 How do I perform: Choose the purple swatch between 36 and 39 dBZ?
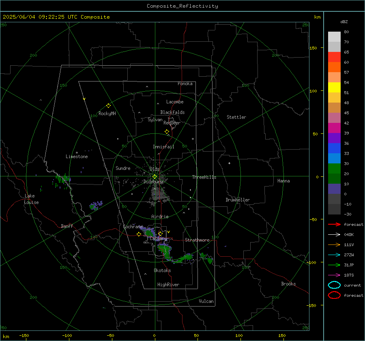(x=334, y=138)
